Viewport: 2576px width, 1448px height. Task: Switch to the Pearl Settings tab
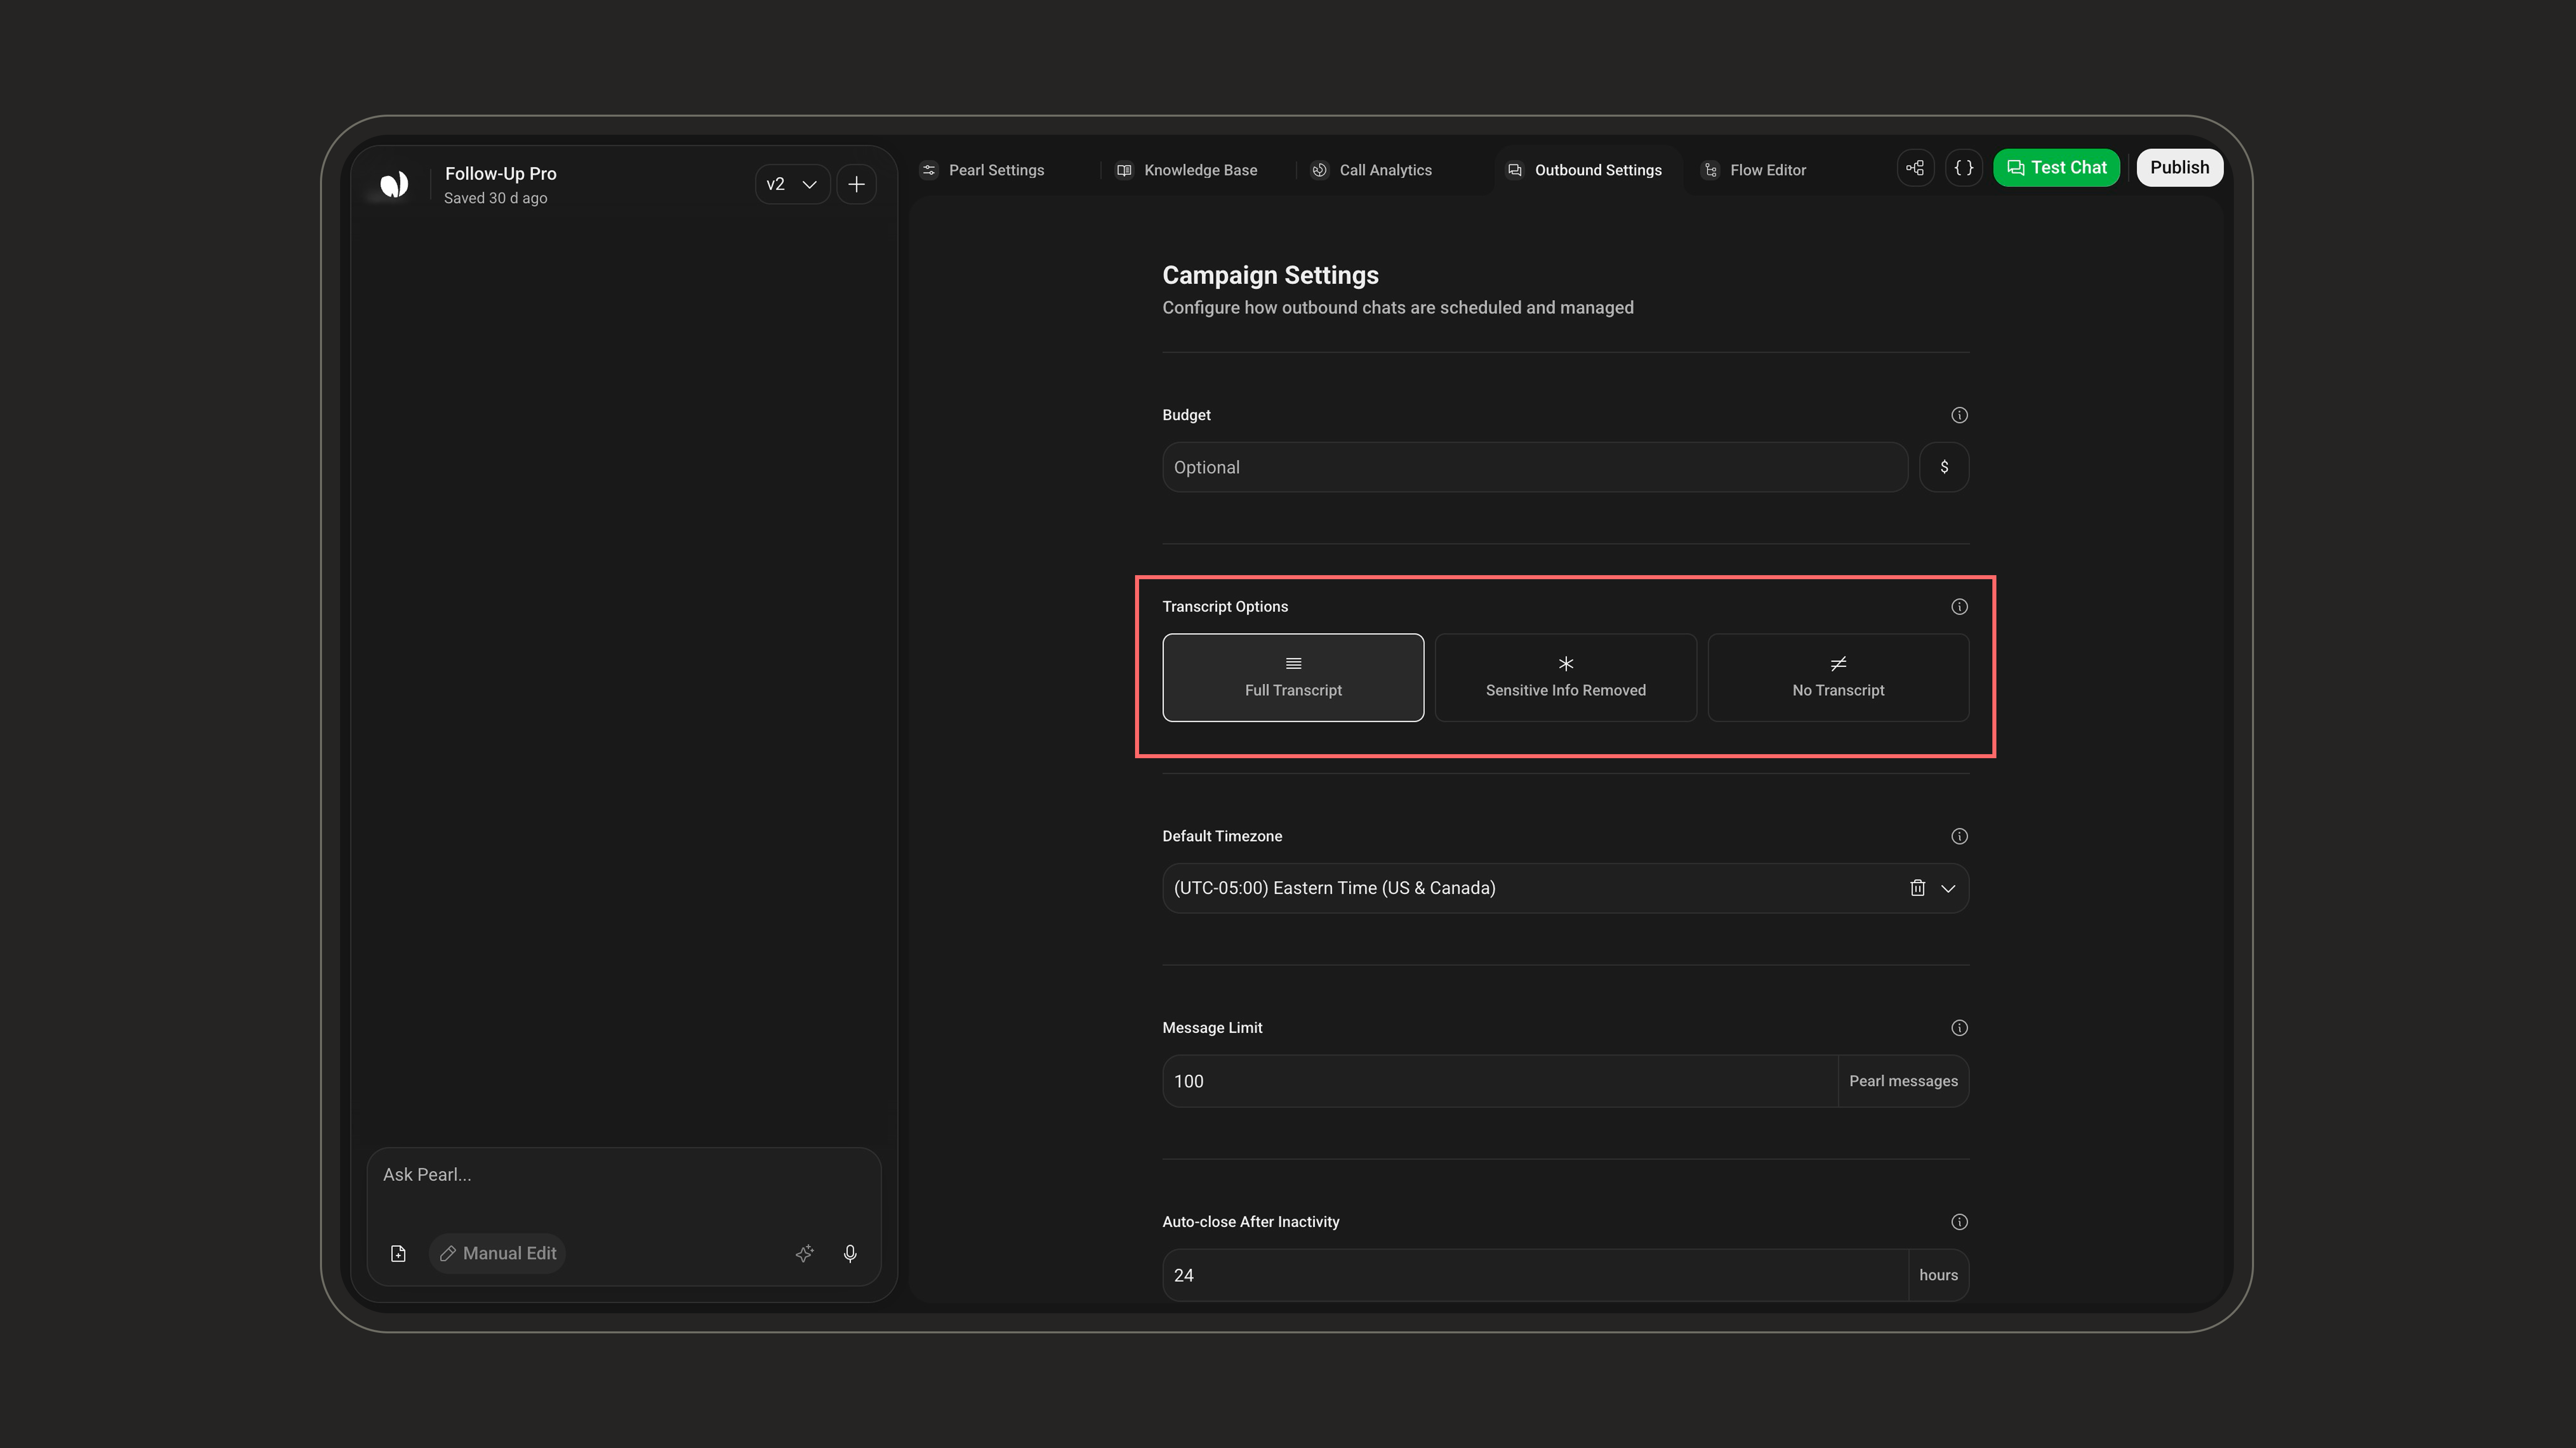tap(982, 170)
